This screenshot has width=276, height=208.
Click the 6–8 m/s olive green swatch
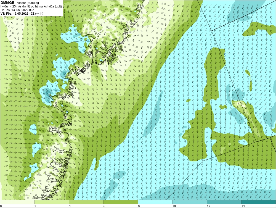pos(121,202)
